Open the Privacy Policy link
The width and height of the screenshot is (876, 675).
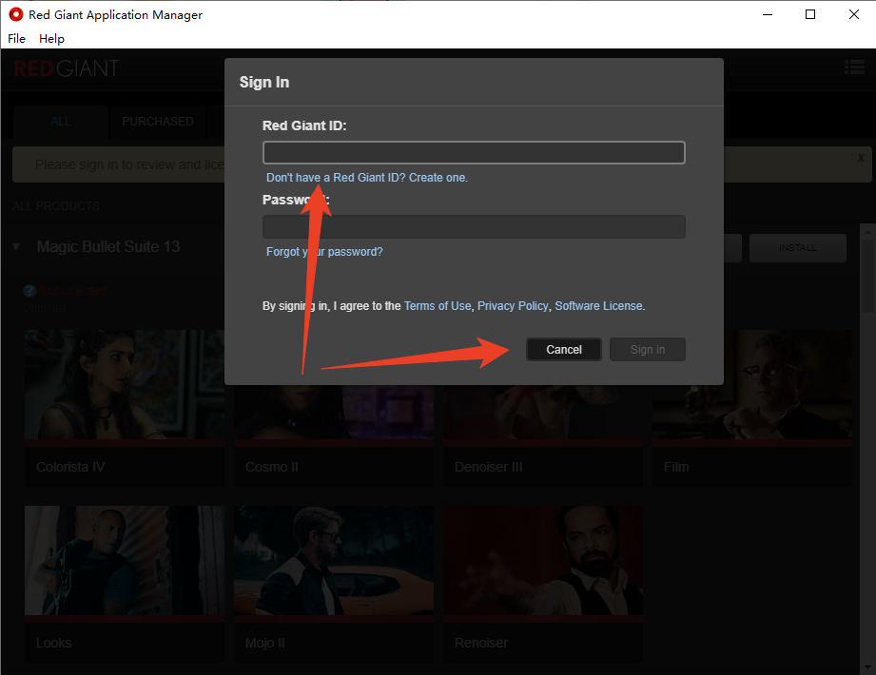(513, 306)
